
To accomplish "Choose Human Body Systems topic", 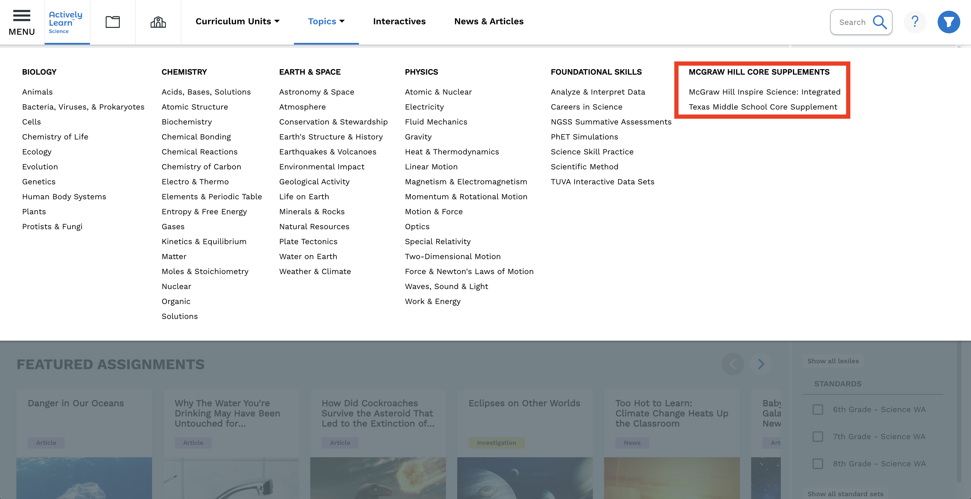I will pyautogui.click(x=64, y=197).
